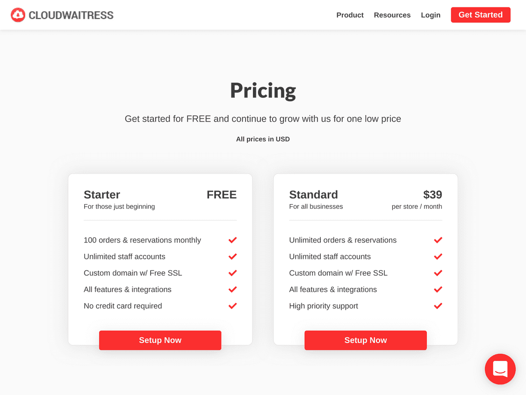Screen dimensions: 526x395
Task: Open the Product menu
Action: coord(350,15)
